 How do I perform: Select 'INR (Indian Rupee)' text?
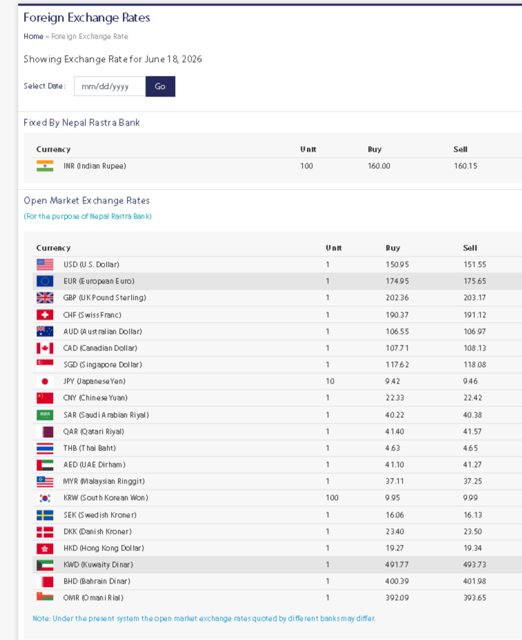click(x=94, y=166)
